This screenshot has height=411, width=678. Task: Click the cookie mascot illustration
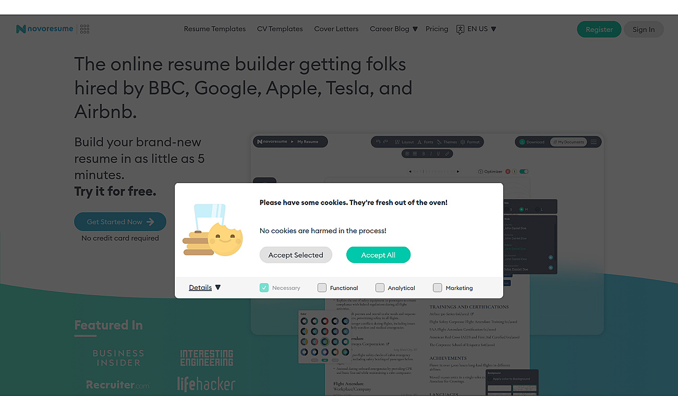[x=213, y=229]
